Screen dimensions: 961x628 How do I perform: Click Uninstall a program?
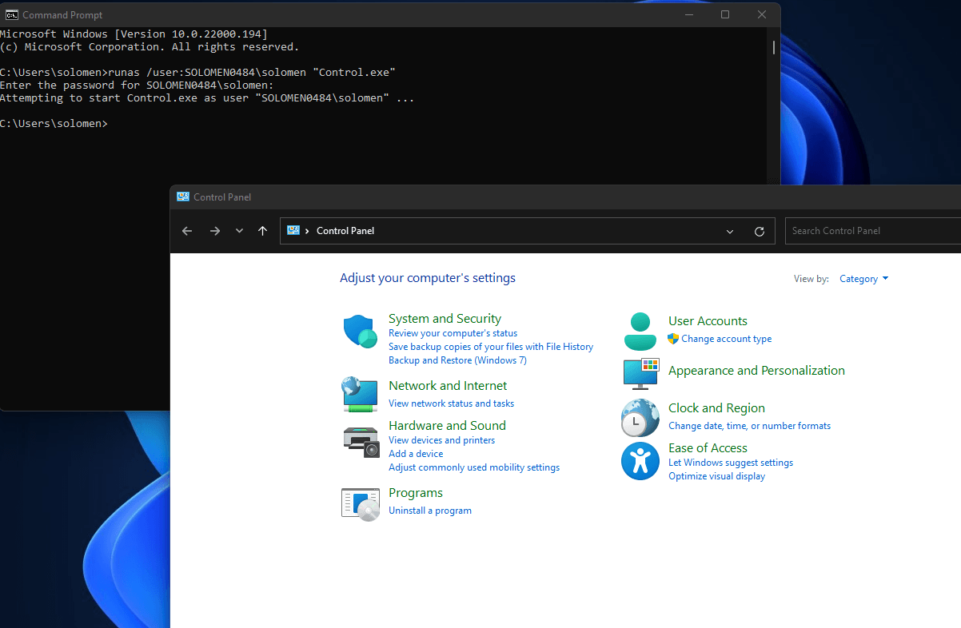point(430,511)
